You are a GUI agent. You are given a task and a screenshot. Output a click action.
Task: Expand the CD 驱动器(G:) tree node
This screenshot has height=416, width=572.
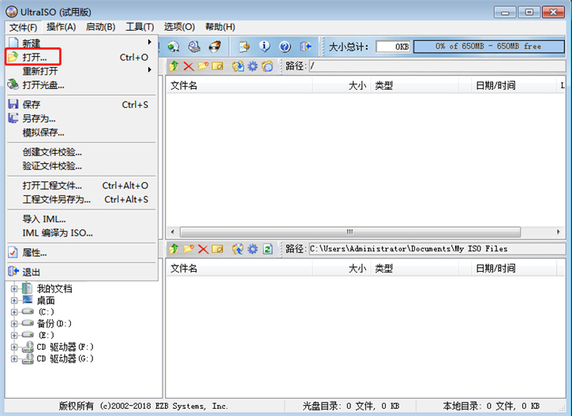(14, 358)
